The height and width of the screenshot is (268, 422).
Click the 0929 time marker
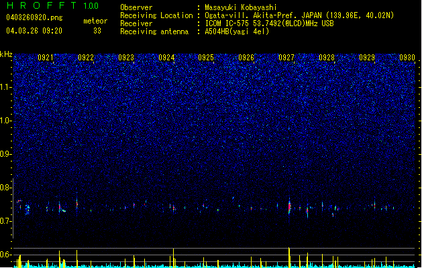pos(367,58)
